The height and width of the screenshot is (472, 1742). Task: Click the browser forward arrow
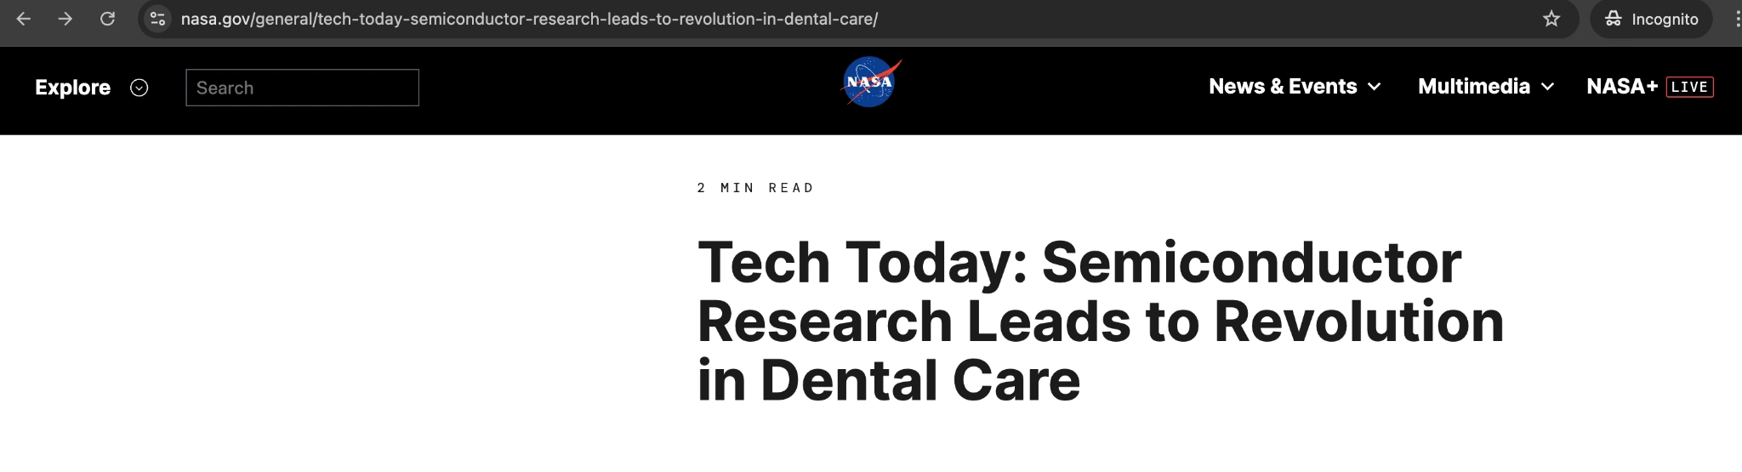coord(65,19)
